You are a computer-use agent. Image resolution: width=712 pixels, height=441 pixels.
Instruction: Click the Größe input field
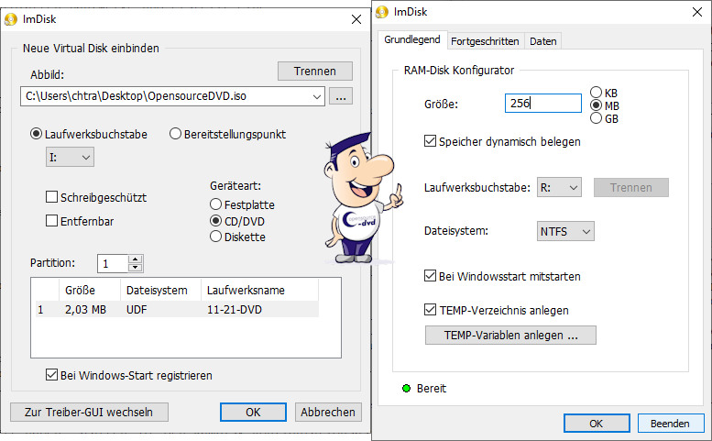542,104
